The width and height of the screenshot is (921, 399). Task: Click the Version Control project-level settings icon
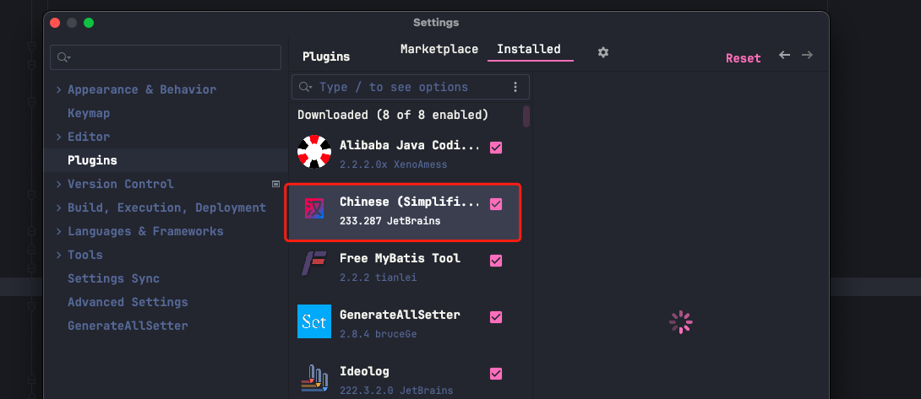[x=275, y=184]
